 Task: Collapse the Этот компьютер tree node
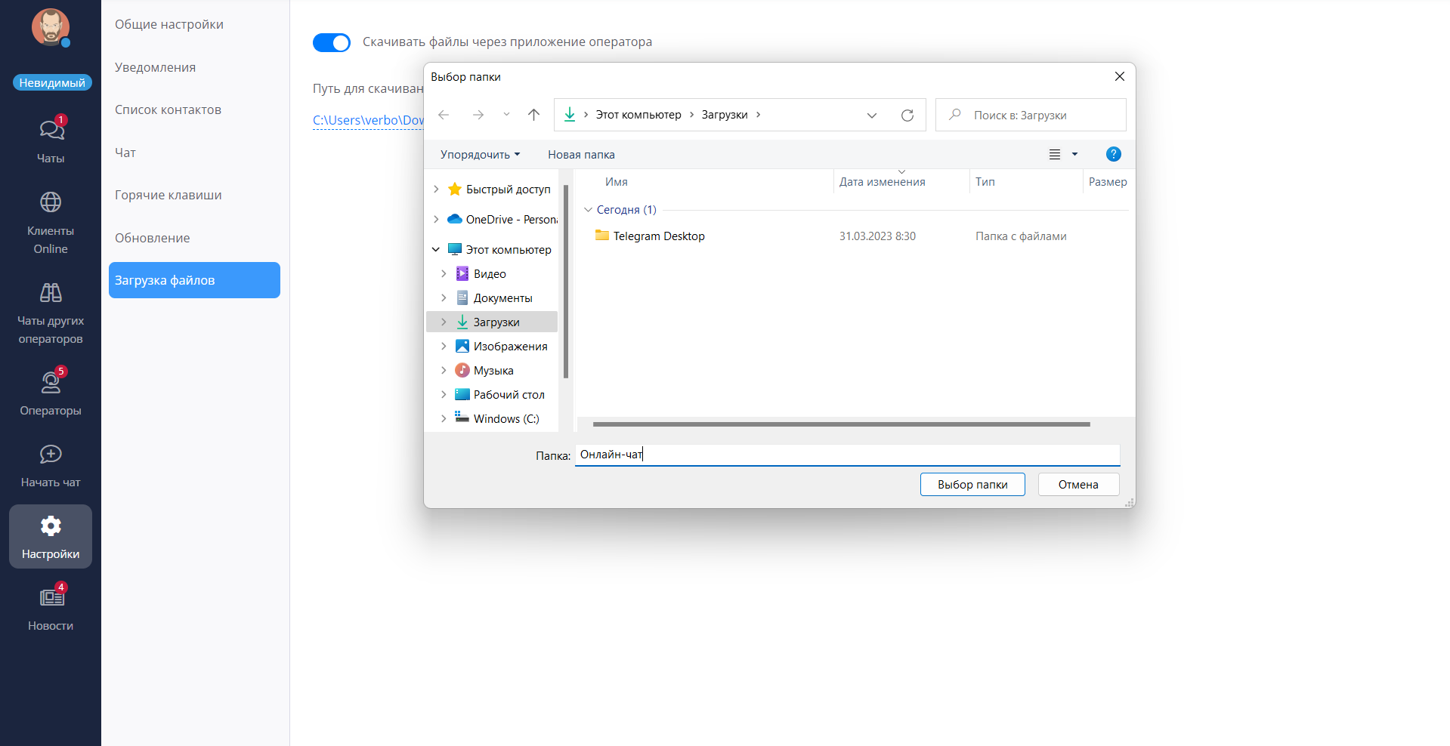point(436,250)
